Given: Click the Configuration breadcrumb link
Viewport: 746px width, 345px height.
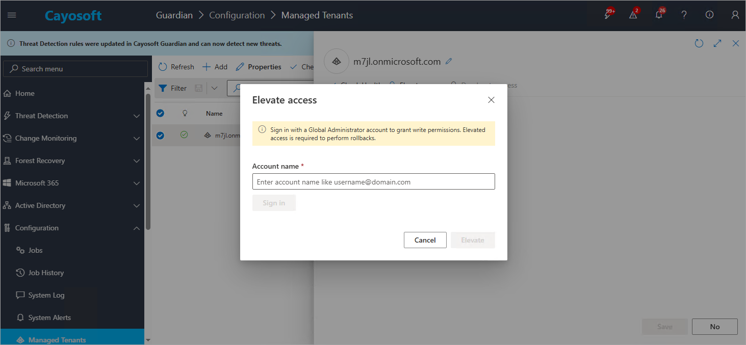Looking at the screenshot, I should 237,15.
